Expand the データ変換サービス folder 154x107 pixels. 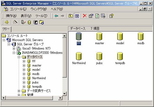(x=19, y=91)
